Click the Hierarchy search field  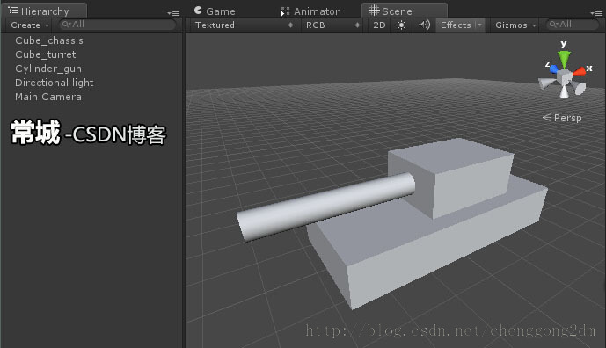(x=118, y=25)
